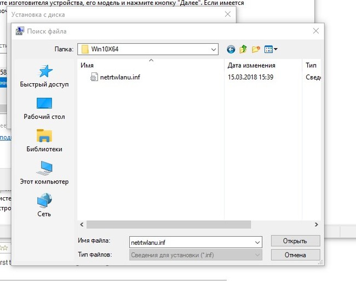Click the Back navigation arrow icon

pos(231,49)
